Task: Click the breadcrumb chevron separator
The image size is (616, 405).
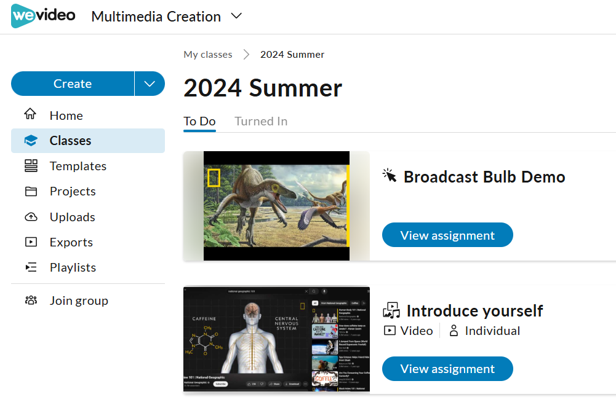Action: coord(246,55)
